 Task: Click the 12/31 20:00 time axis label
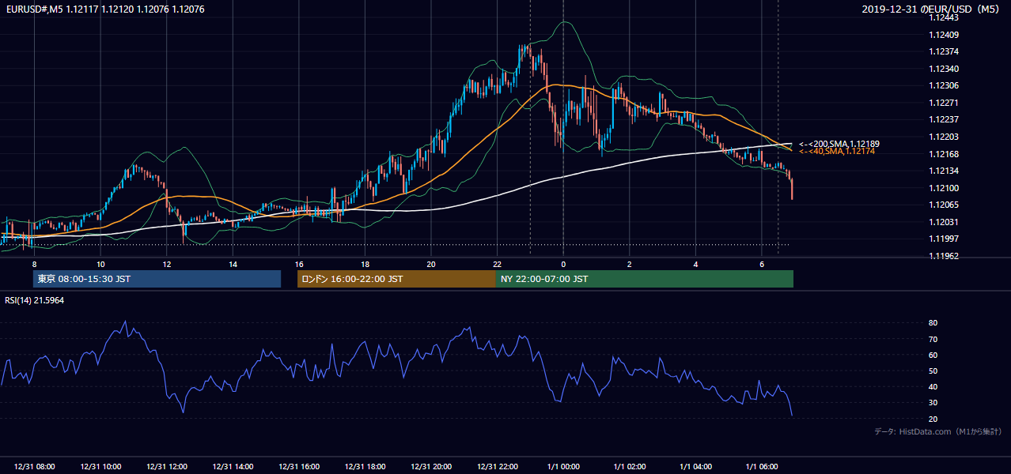pyautogui.click(x=431, y=467)
